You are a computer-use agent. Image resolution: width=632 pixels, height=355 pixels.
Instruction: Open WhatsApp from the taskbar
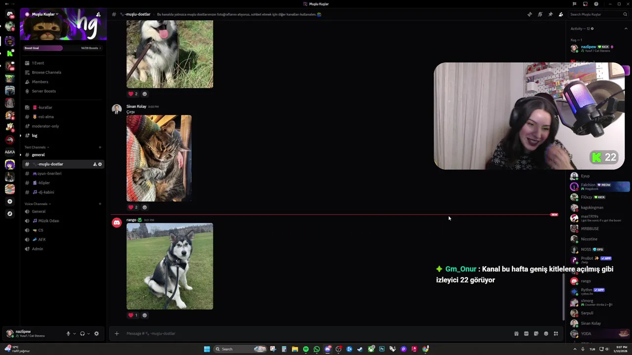(316, 349)
